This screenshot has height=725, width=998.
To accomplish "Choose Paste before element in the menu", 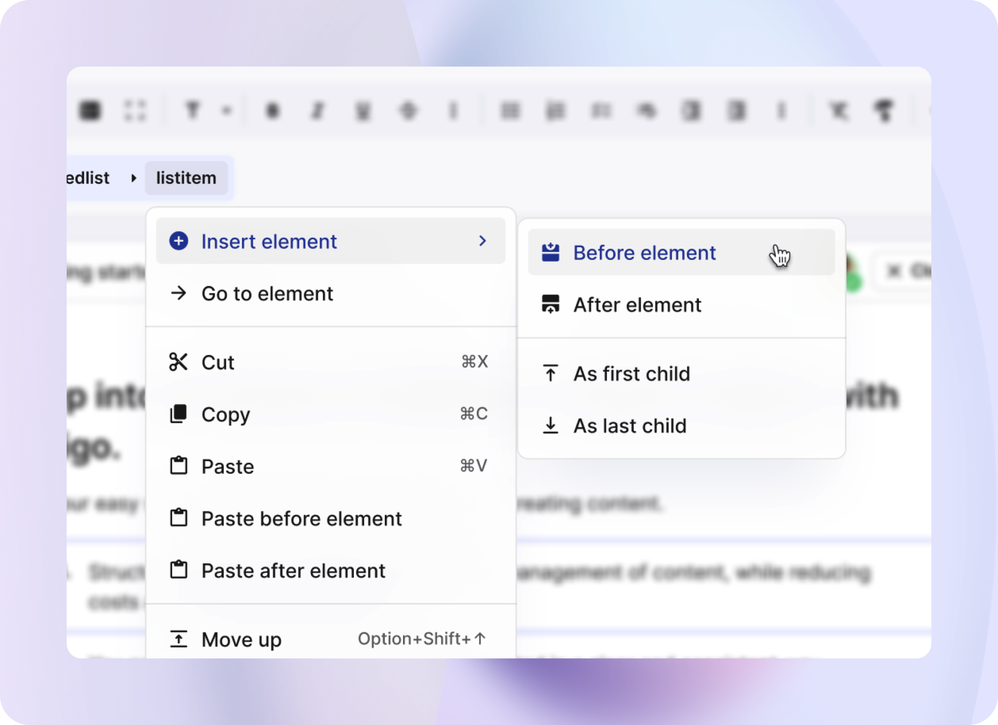I will (301, 519).
